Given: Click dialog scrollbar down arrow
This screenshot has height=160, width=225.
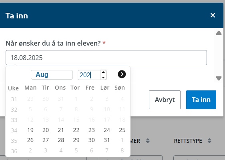Looking at the screenshot, I should (219, 78).
